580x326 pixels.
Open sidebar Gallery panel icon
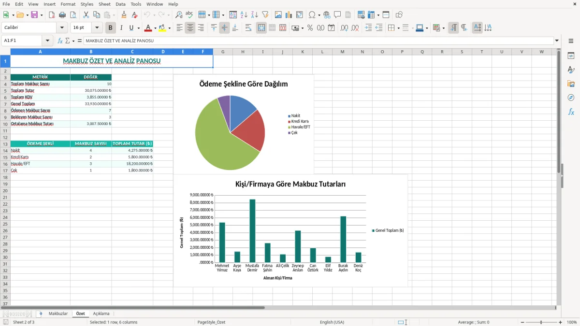coord(571,84)
